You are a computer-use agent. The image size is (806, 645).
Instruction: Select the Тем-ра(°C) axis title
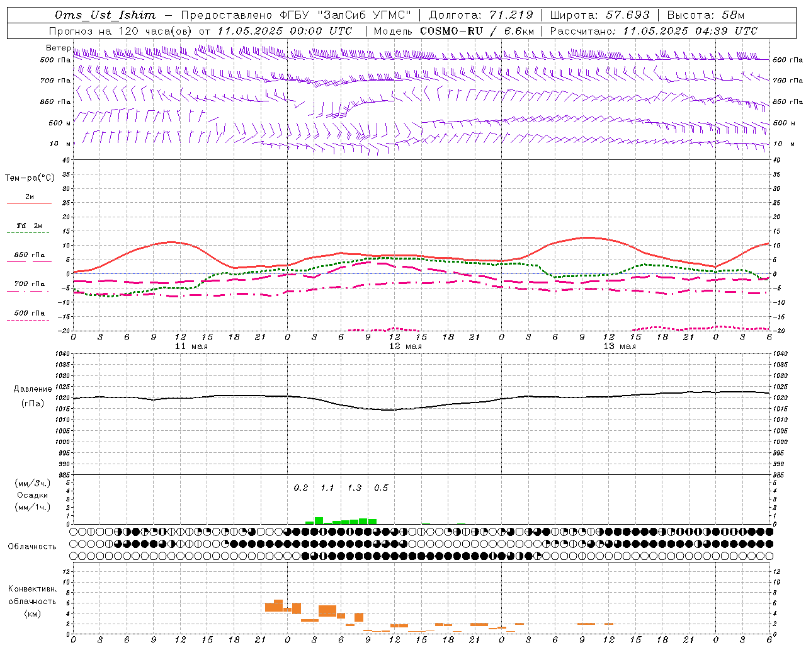pos(30,178)
